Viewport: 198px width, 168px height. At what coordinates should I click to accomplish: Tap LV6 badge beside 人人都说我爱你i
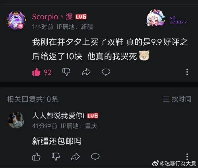point(93,116)
